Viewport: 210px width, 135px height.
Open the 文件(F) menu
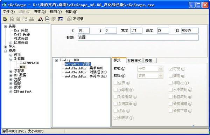pyautogui.click(x=9, y=12)
